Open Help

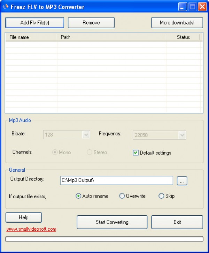[24, 217]
